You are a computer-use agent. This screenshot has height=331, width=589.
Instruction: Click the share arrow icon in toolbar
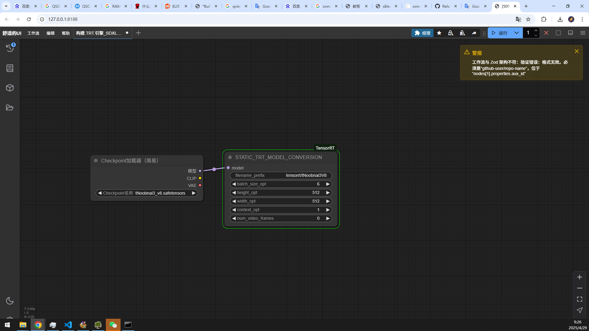click(474, 33)
